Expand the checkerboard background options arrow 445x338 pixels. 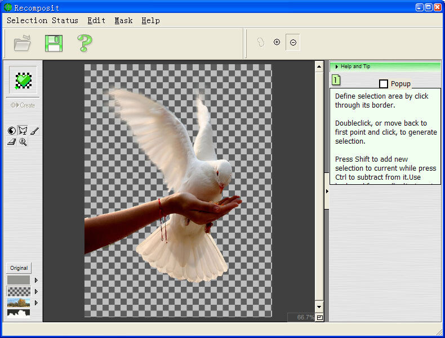[x=36, y=291]
